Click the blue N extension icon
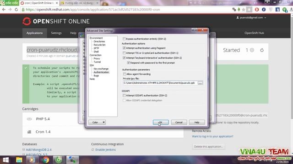This screenshot has width=293, height=164. tap(277, 10)
